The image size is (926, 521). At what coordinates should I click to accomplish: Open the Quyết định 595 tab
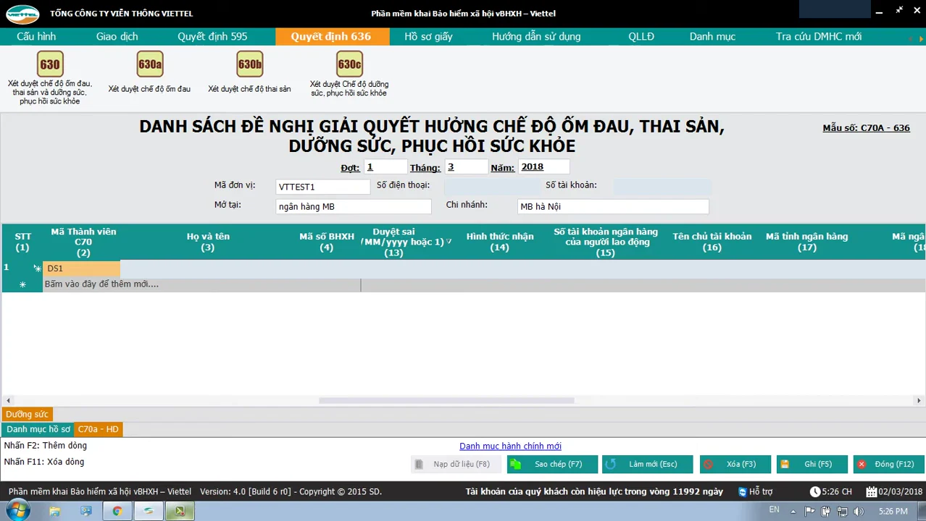tap(212, 36)
